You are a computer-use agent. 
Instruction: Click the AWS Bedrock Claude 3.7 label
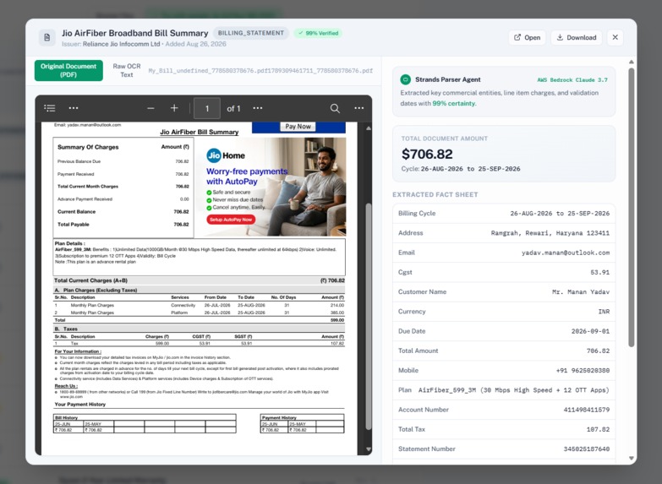pos(572,79)
